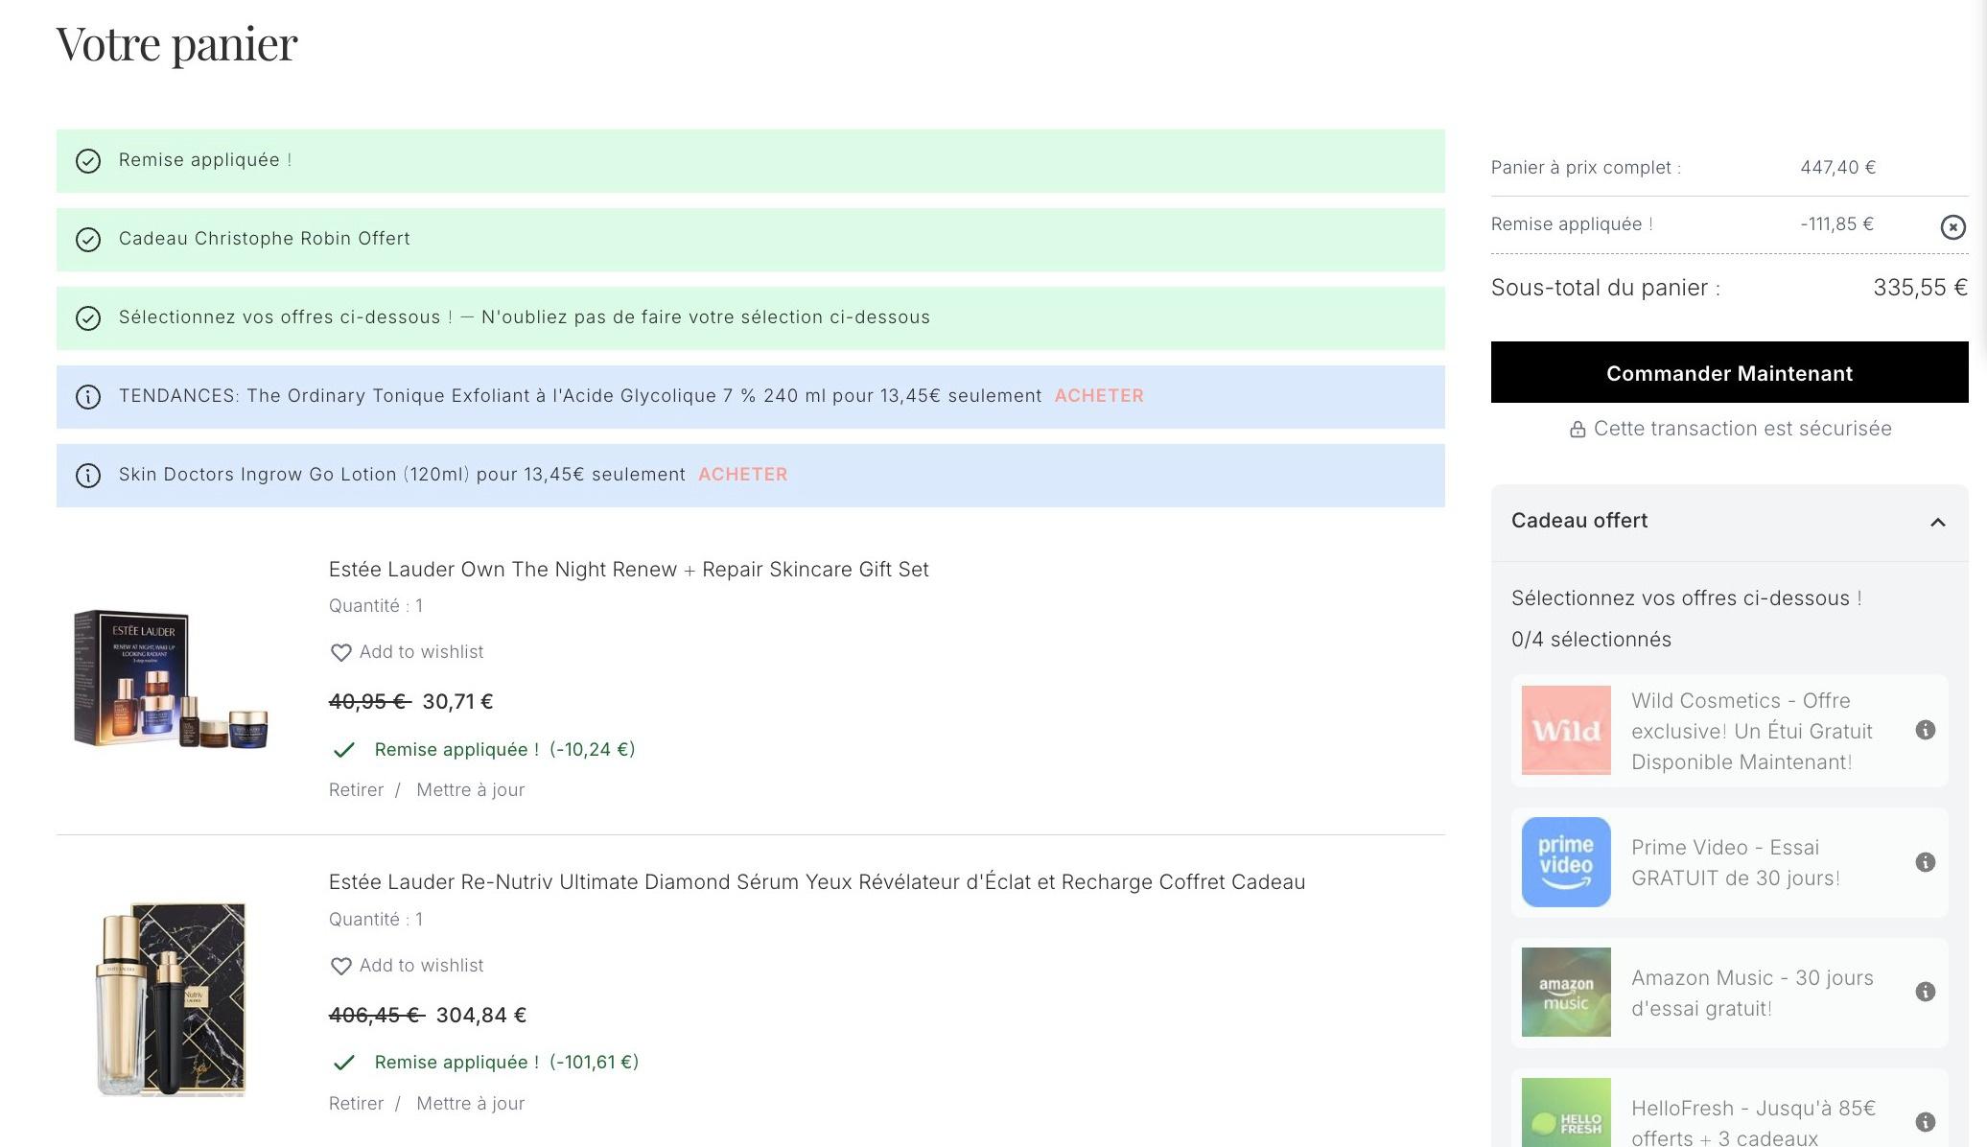Click 'Panier à prix complet :' label
The image size is (1987, 1147).
point(1586,168)
